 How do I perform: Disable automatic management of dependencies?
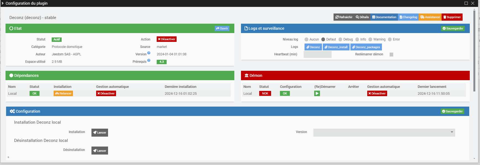106,93
